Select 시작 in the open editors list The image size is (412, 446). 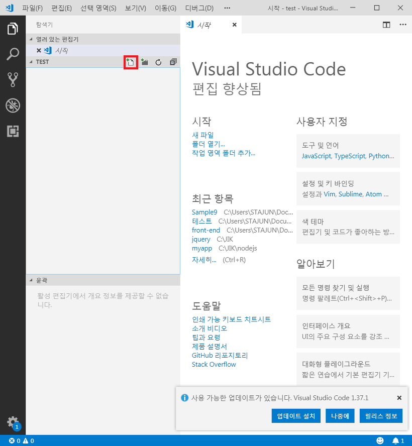pyautogui.click(x=103, y=51)
